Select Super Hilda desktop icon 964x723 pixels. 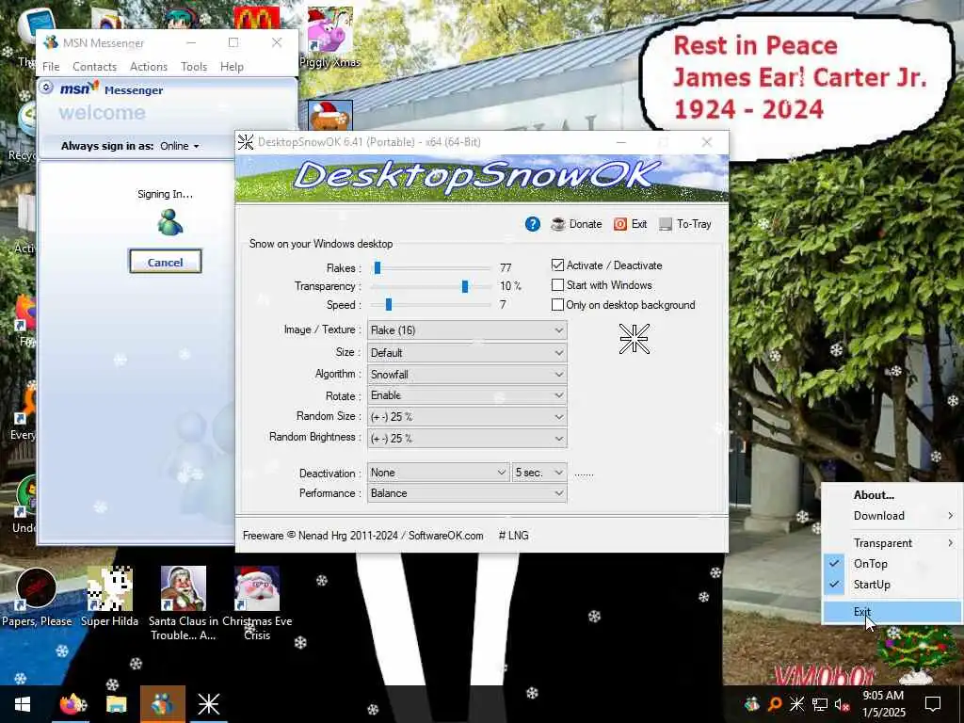pos(109,596)
